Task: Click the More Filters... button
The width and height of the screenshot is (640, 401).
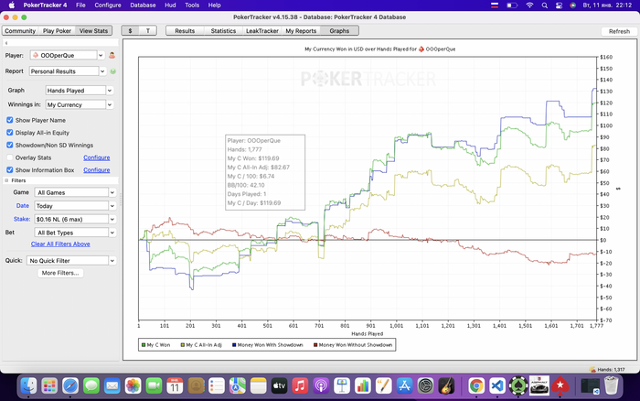Action: (60, 273)
